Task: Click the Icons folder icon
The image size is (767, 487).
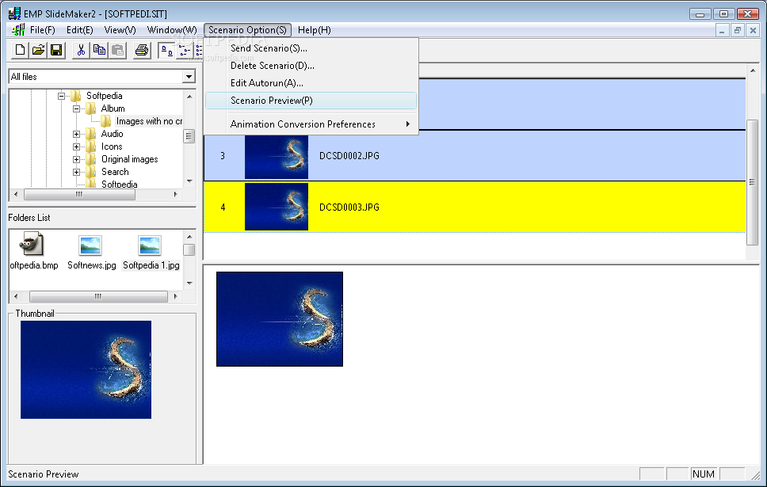Action: [90, 146]
